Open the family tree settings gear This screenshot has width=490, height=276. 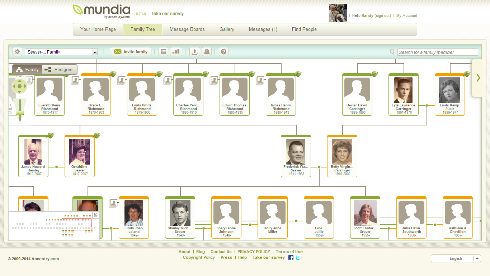tap(17, 51)
